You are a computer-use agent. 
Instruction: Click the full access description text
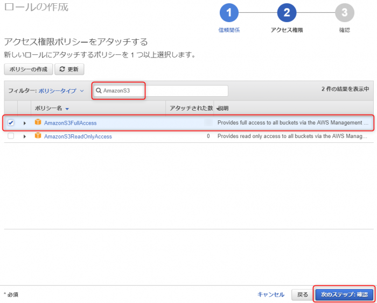coord(293,122)
